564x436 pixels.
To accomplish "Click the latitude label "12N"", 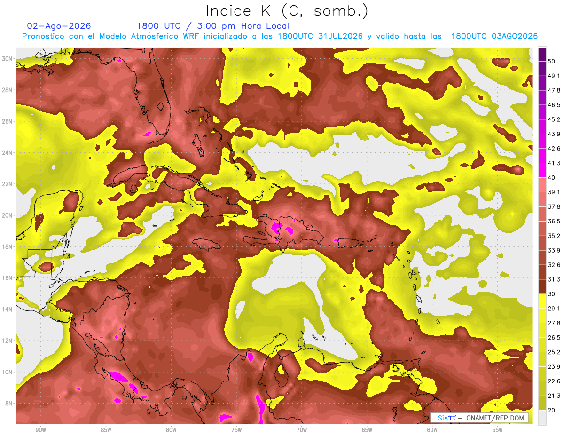I will pyautogui.click(x=7, y=341).
